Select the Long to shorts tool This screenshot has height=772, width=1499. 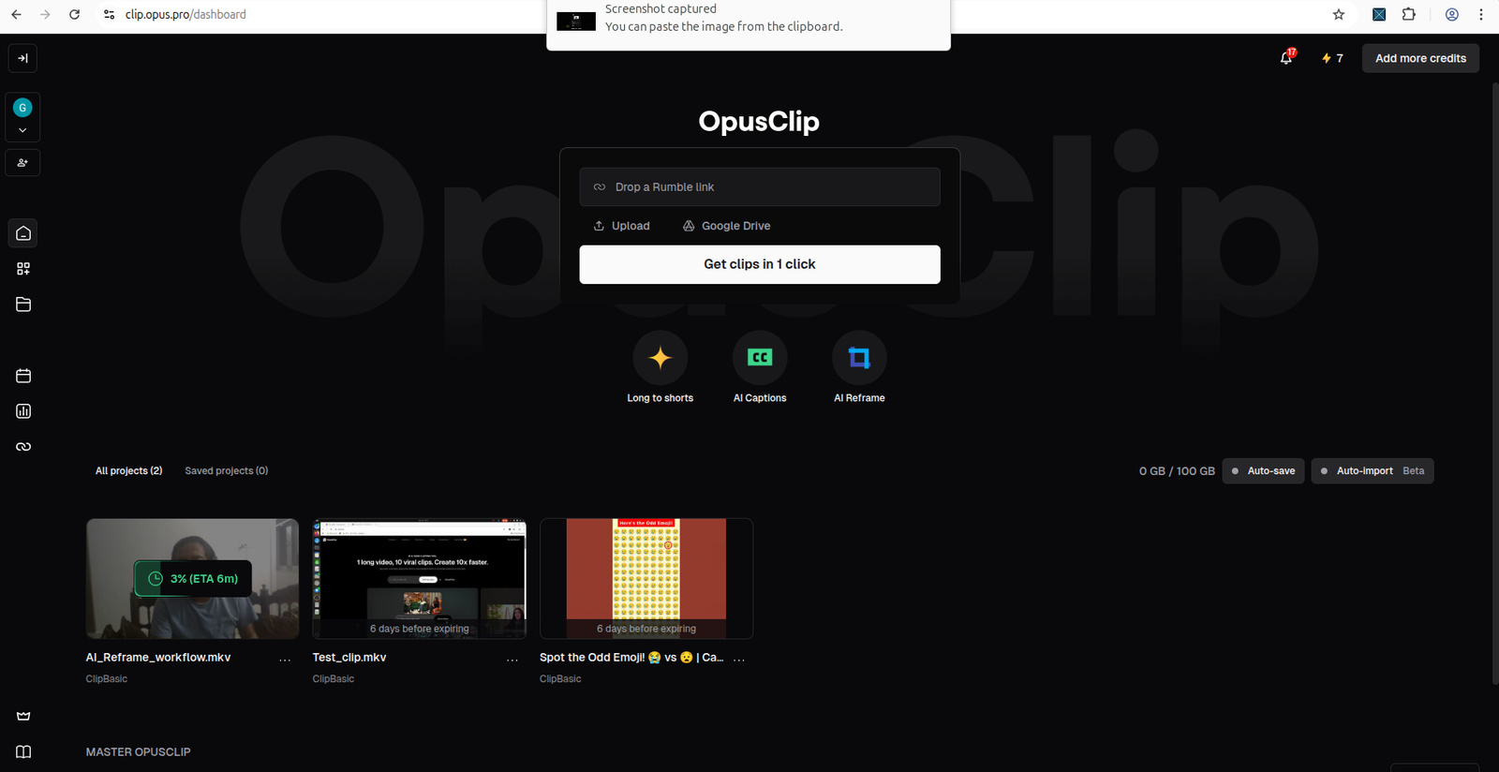660,366
